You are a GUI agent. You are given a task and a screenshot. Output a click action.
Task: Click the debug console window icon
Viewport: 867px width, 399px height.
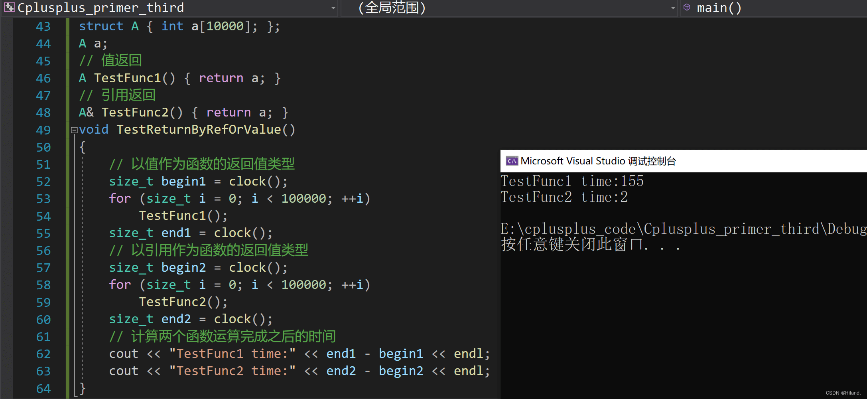pyautogui.click(x=512, y=161)
